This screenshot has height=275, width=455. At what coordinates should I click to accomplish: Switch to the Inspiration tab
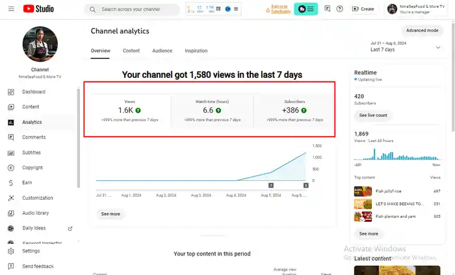[196, 51]
